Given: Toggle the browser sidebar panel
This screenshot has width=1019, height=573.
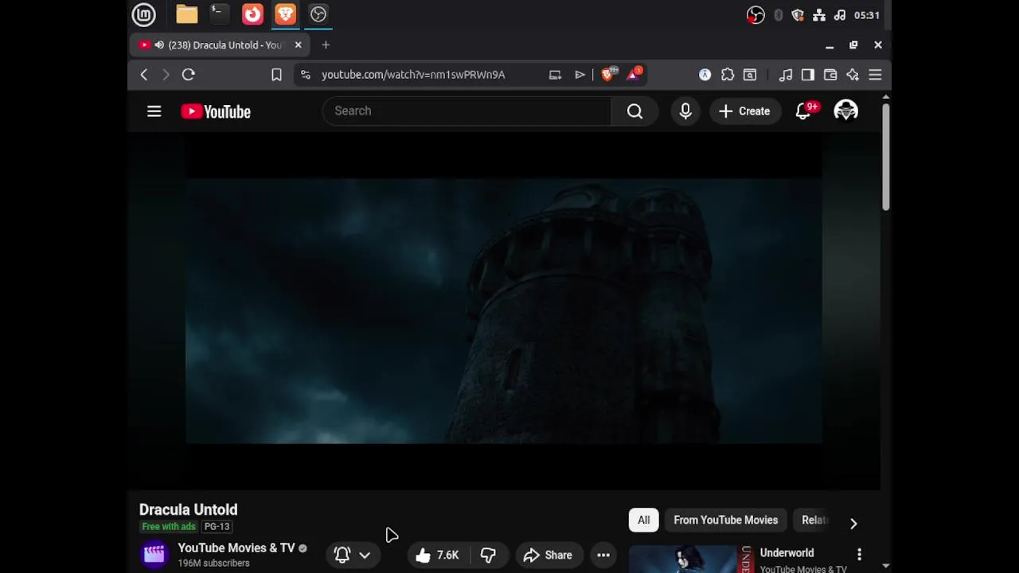Looking at the screenshot, I should pyautogui.click(x=808, y=75).
